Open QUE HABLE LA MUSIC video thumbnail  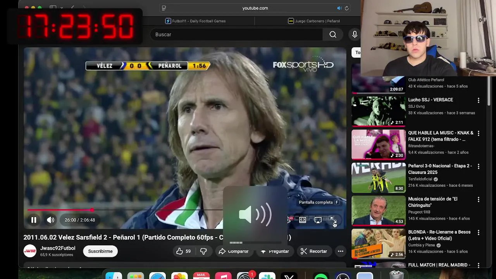(x=379, y=144)
